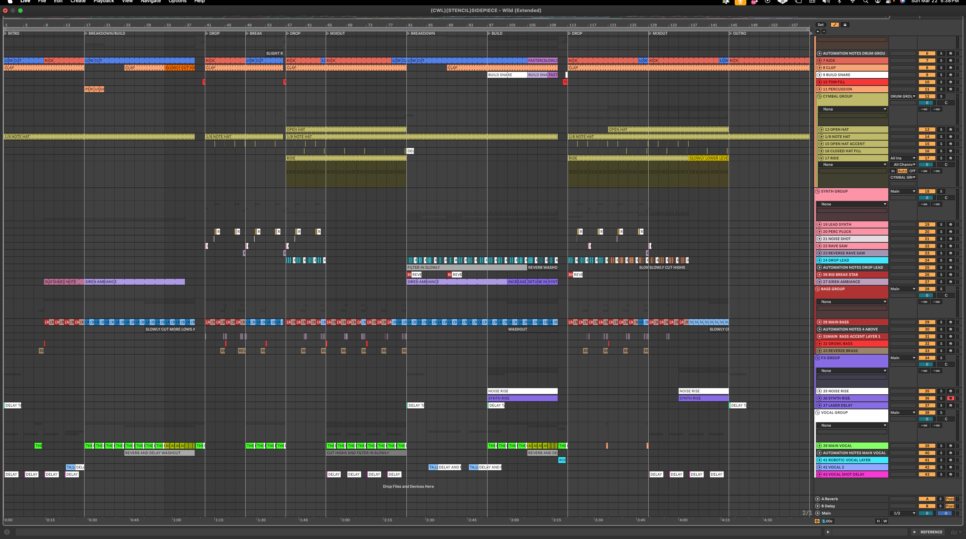Screen dimensions: 966x539
Task: Open macOS Spotlight search icon
Action: [866, 2]
